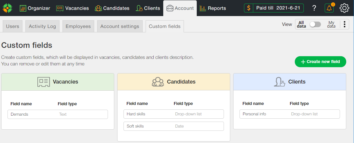The width and height of the screenshot is (354, 143).
Task: Open the settings gear icon
Action: click(344, 8)
